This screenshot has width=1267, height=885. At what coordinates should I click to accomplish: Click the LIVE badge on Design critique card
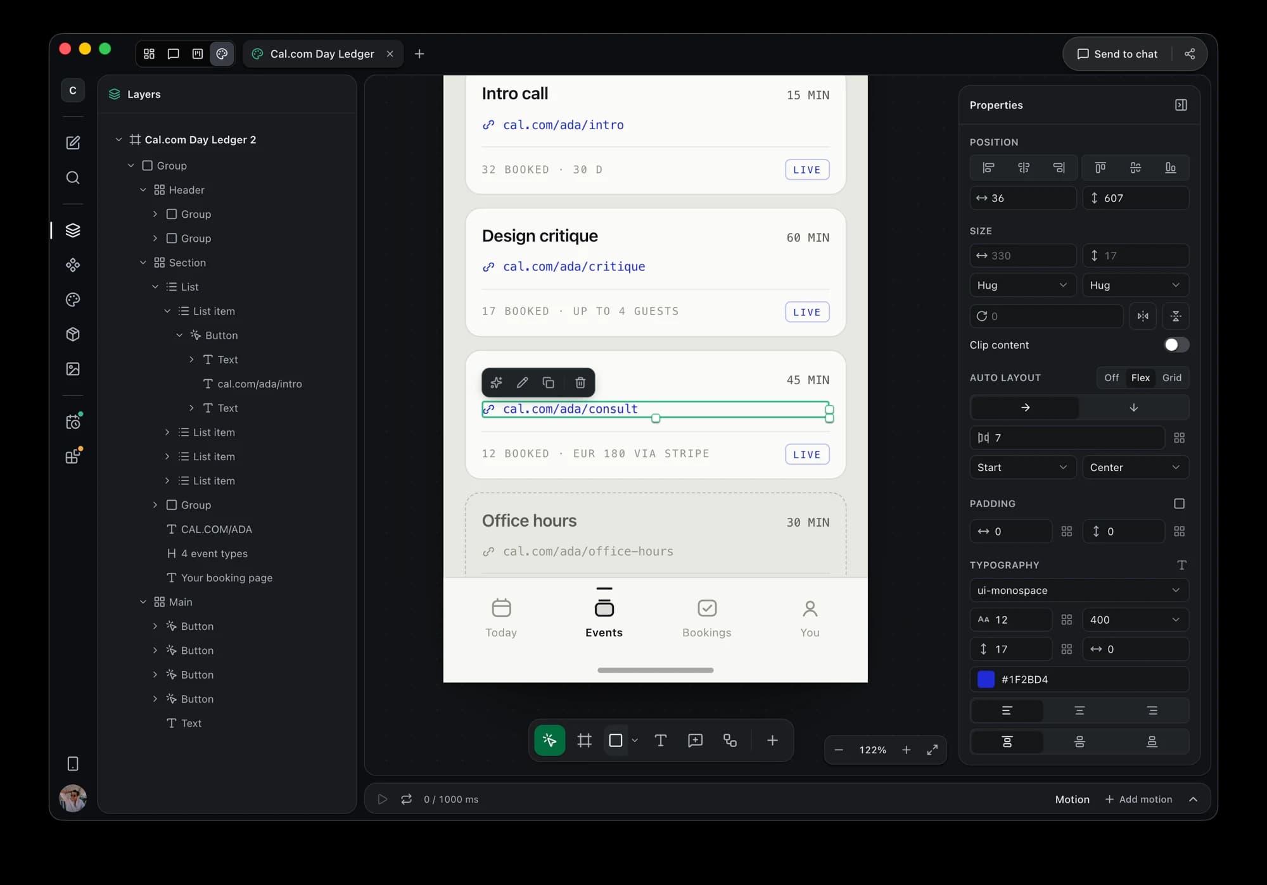tap(807, 311)
